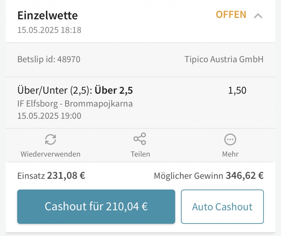This screenshot has height=236, width=281.
Task: Tap the Mehr label
Action: (230, 154)
